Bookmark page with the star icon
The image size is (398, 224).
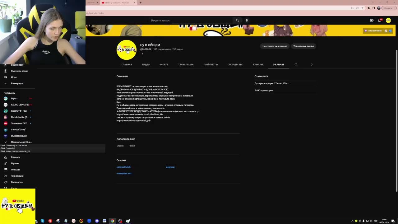(363, 8)
